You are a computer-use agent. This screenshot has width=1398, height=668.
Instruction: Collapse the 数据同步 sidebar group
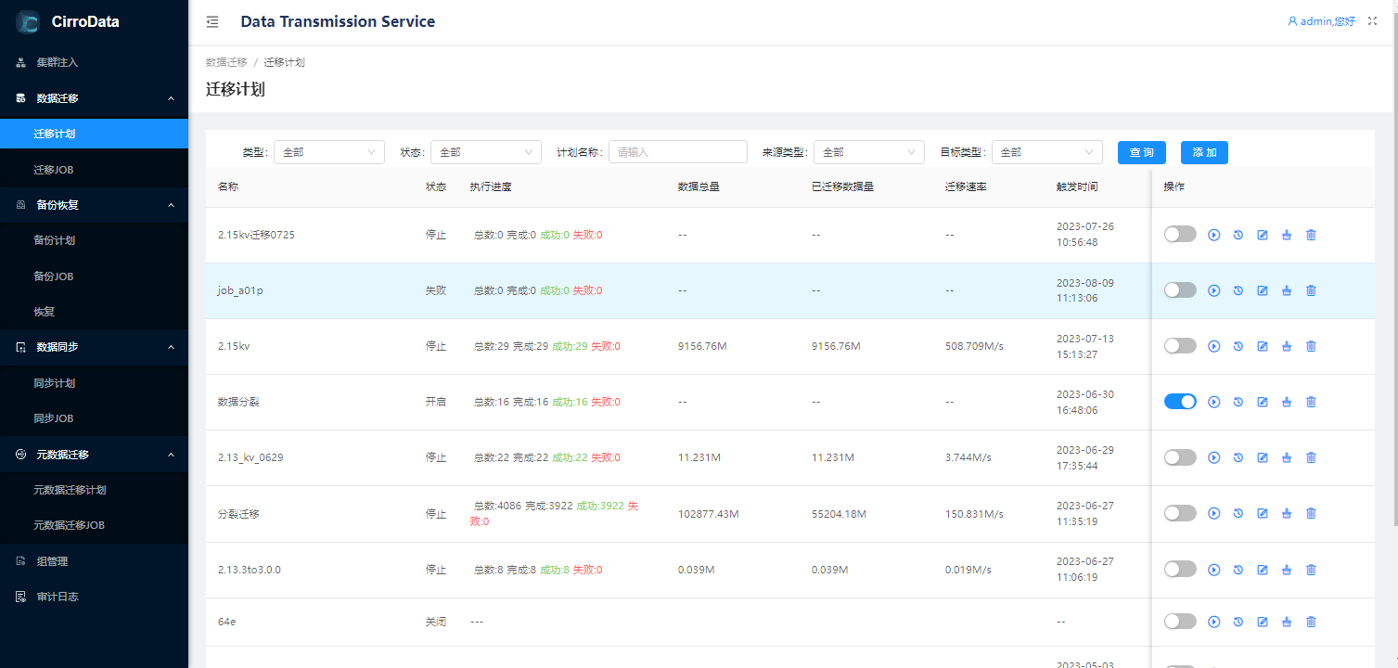pyautogui.click(x=94, y=347)
